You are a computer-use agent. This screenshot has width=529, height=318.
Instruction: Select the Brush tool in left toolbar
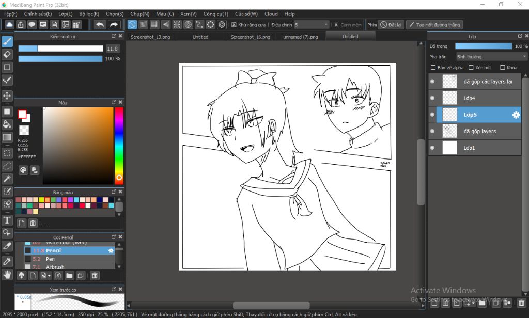pyautogui.click(x=7, y=41)
